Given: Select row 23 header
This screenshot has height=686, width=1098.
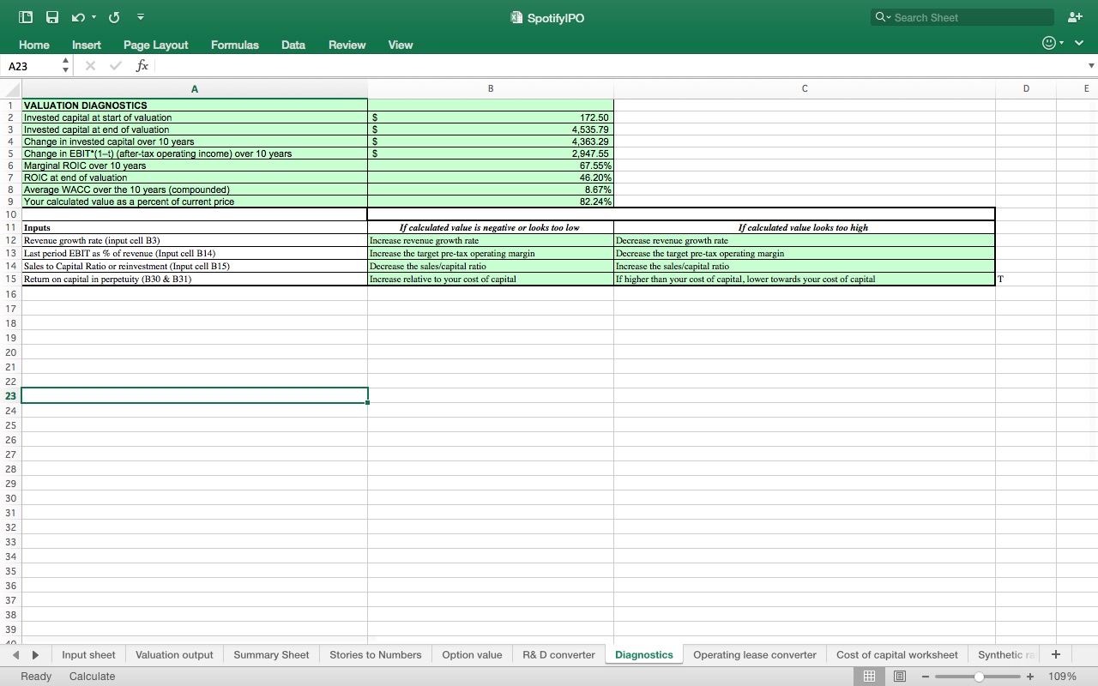Looking at the screenshot, I should coord(10,396).
